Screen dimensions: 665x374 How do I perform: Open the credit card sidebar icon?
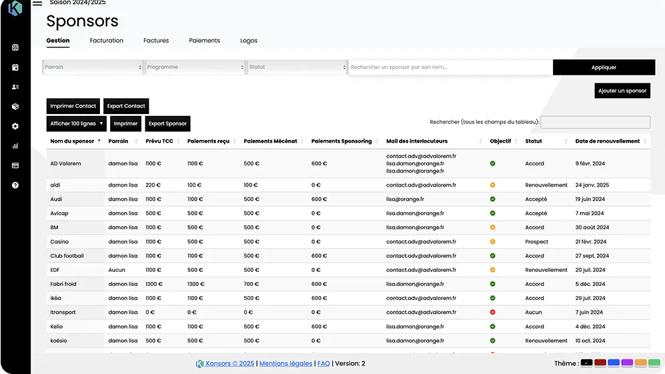pos(15,165)
